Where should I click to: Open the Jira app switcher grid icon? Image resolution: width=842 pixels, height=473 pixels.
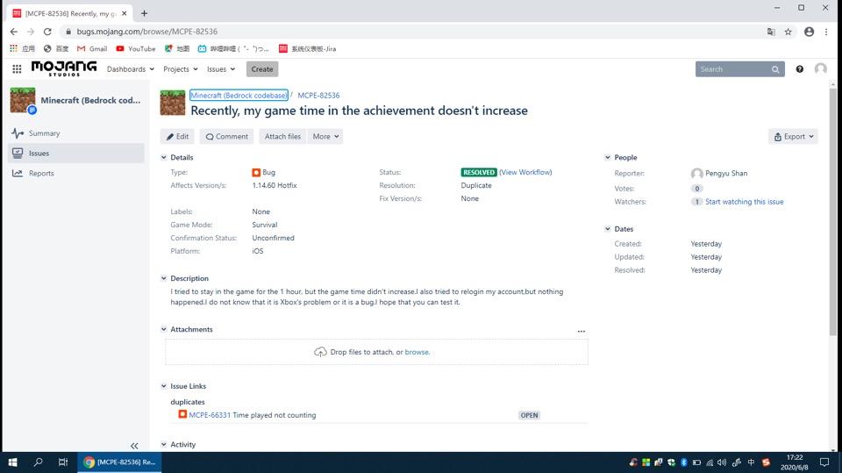(x=17, y=69)
